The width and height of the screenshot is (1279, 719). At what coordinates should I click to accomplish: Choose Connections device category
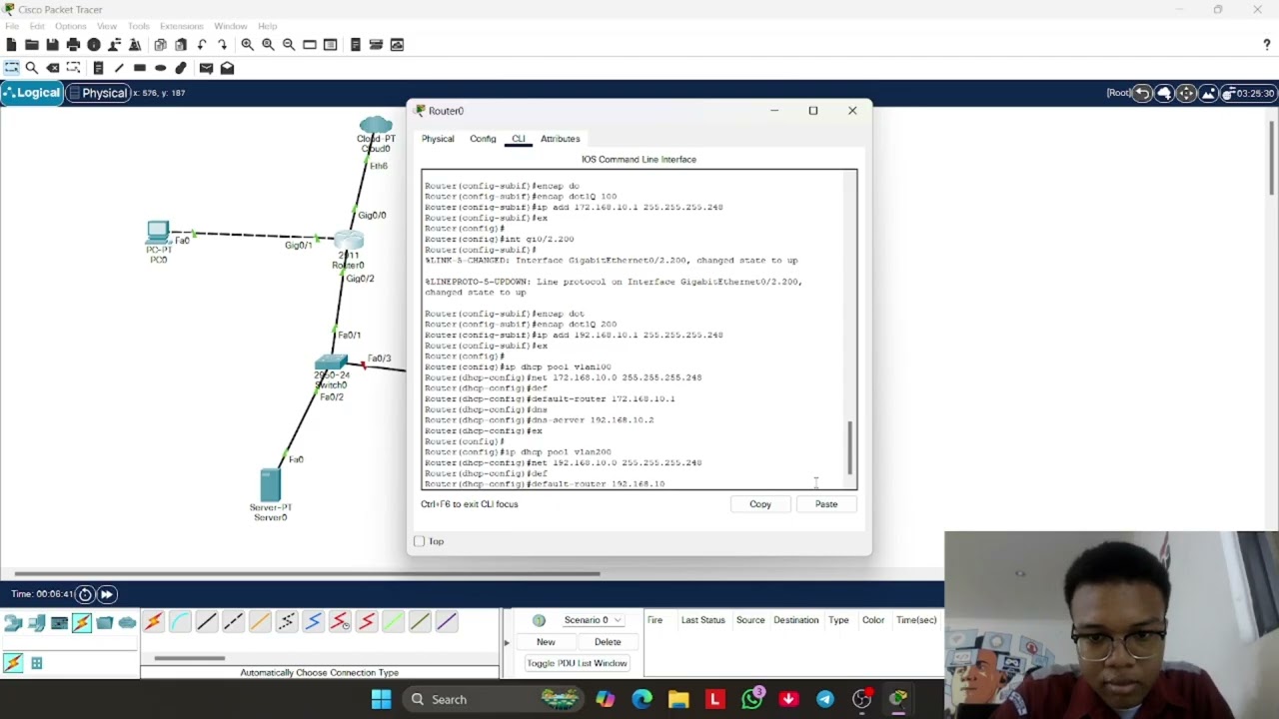point(82,623)
